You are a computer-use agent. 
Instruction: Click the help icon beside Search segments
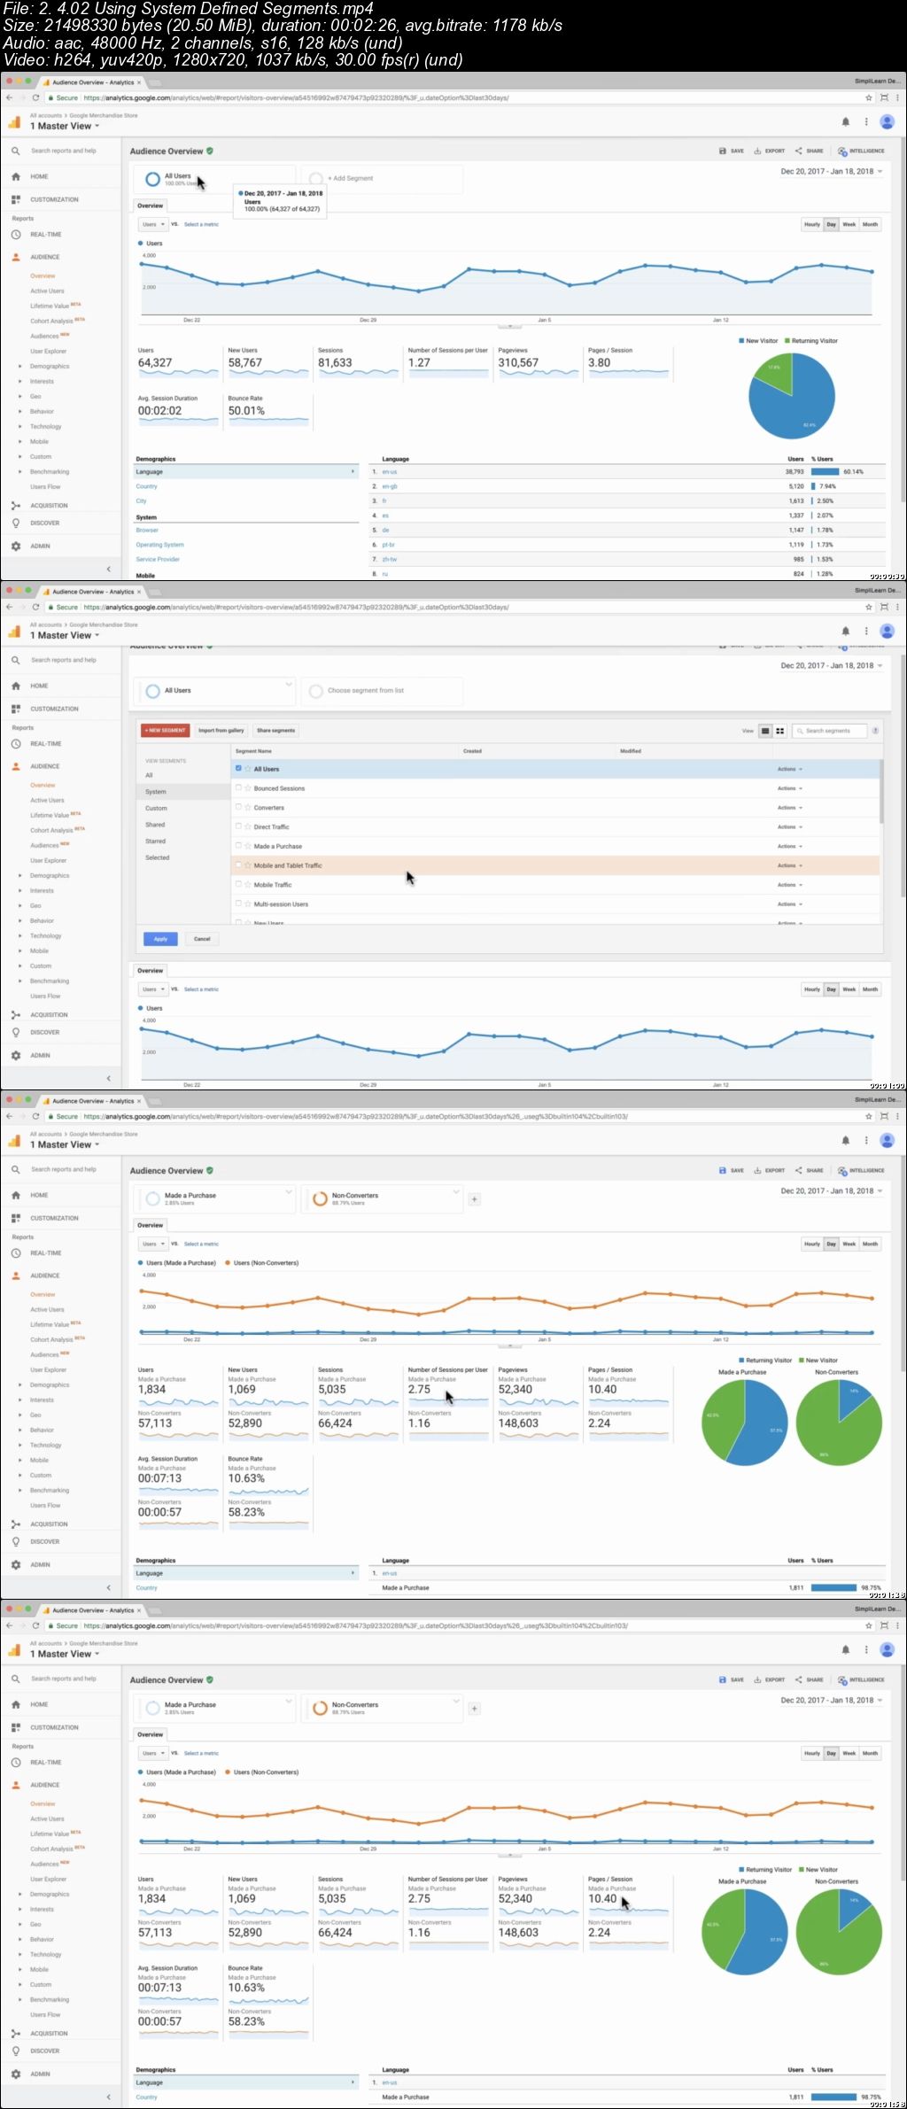[876, 731]
